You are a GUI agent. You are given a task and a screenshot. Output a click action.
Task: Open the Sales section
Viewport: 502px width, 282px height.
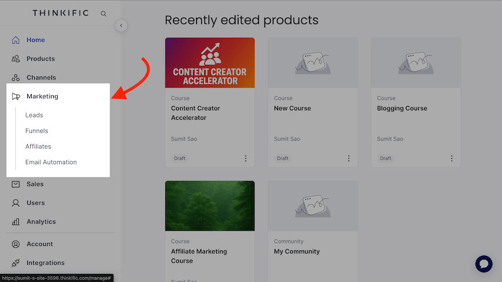(x=35, y=184)
